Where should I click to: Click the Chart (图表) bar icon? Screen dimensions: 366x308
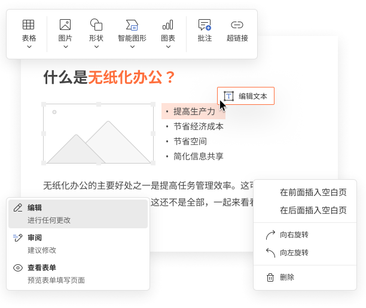(168, 25)
